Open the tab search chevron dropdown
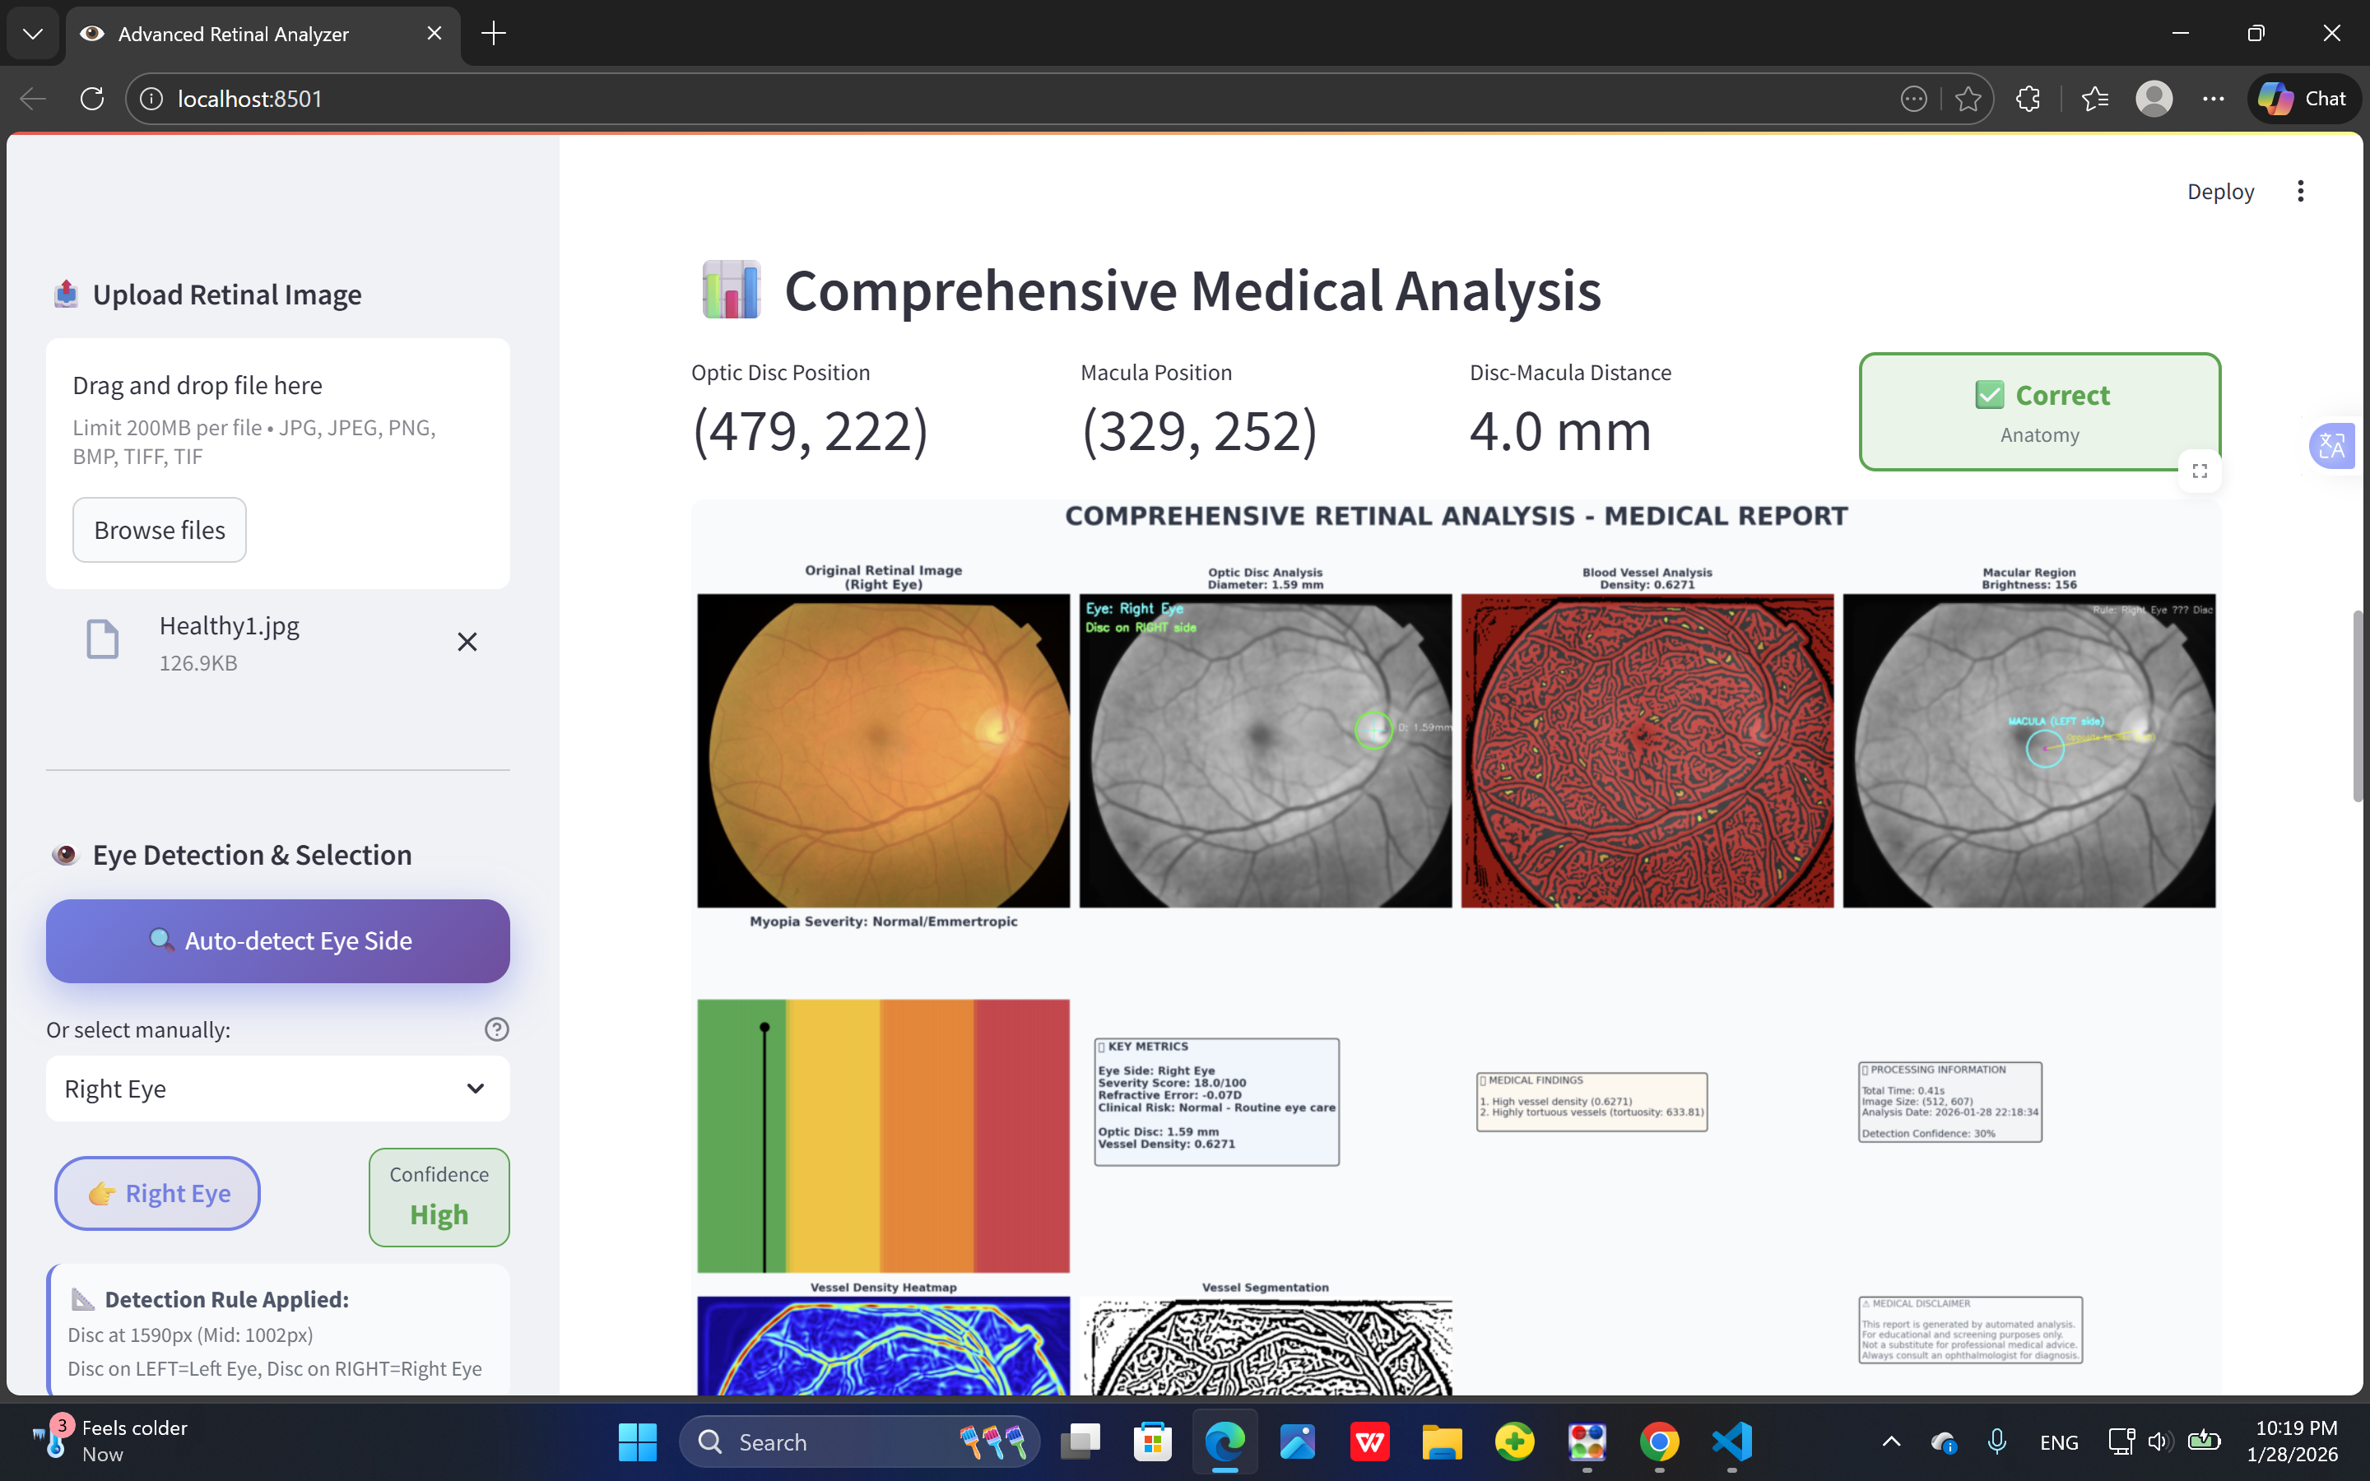2370x1481 pixels. point(32,35)
